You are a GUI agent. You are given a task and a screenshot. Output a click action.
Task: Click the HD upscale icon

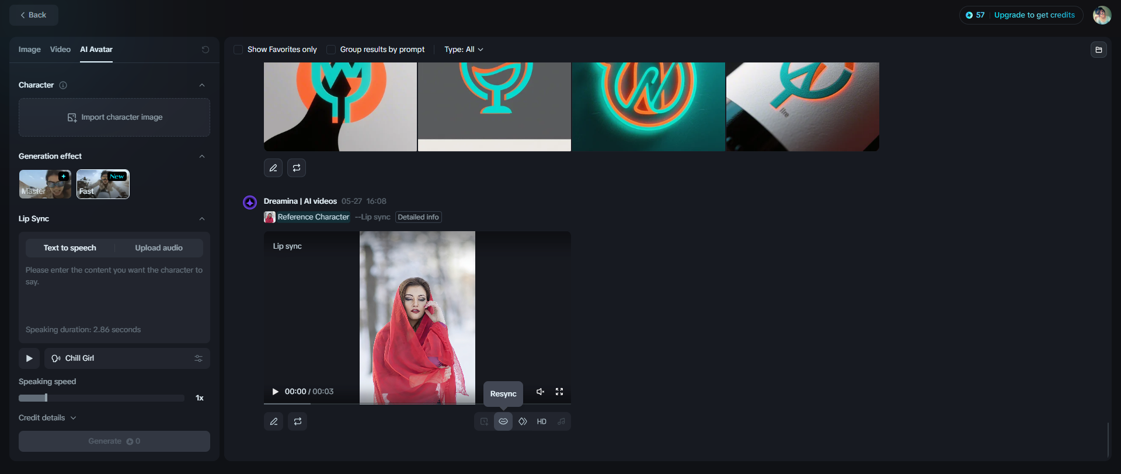542,421
